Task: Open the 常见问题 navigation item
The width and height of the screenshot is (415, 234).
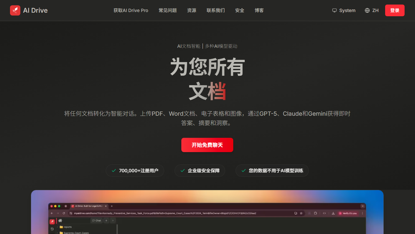Action: [168, 10]
